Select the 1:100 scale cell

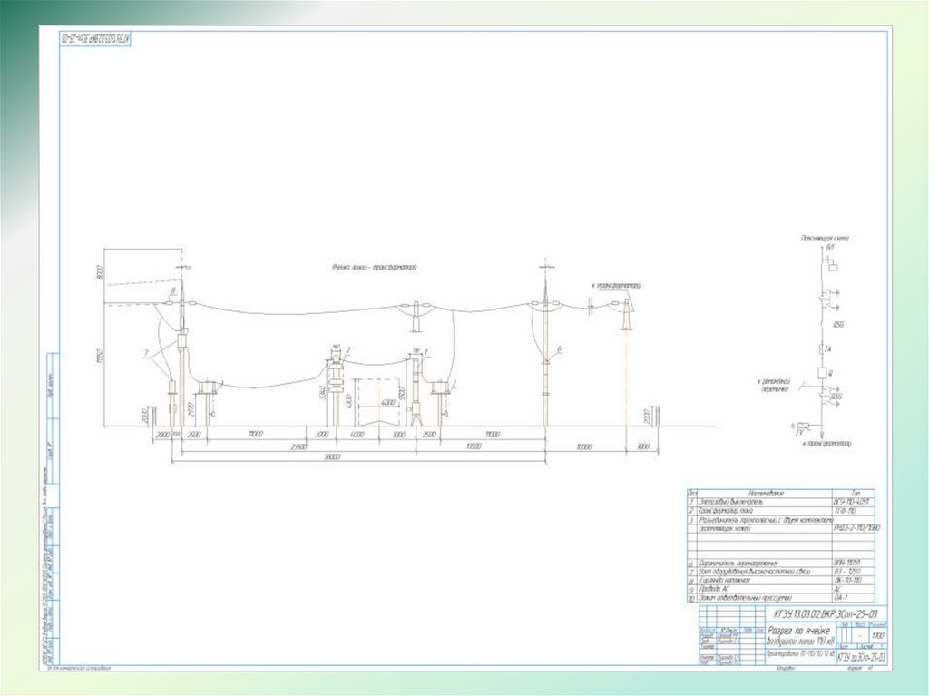[876, 635]
